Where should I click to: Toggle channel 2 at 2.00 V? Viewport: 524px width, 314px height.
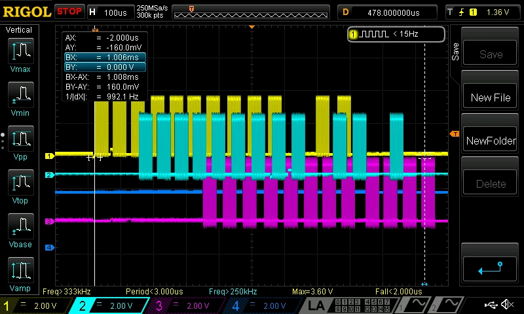pyautogui.click(x=110, y=305)
